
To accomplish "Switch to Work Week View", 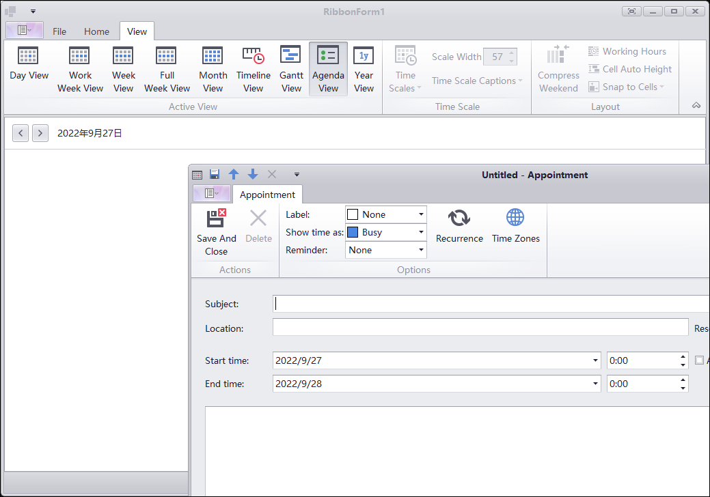I will click(x=80, y=68).
